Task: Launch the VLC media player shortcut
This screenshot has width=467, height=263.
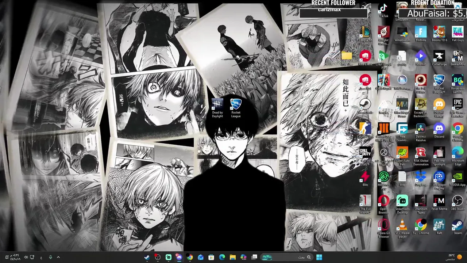Action: pyautogui.click(x=402, y=229)
